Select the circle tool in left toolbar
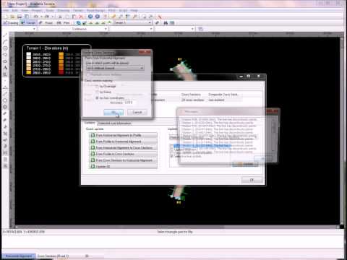The width and height of the screenshot is (347, 260). (5, 48)
